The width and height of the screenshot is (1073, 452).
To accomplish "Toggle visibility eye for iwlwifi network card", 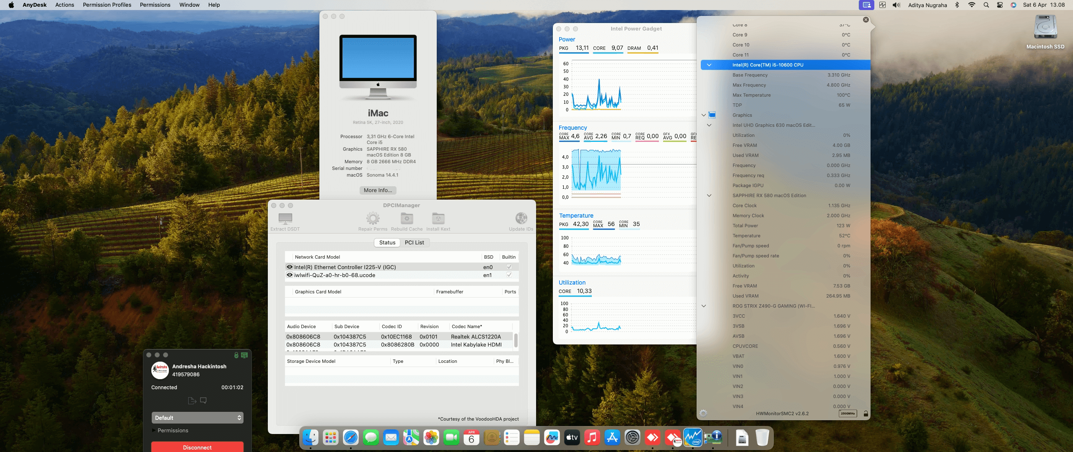I will pyautogui.click(x=289, y=275).
